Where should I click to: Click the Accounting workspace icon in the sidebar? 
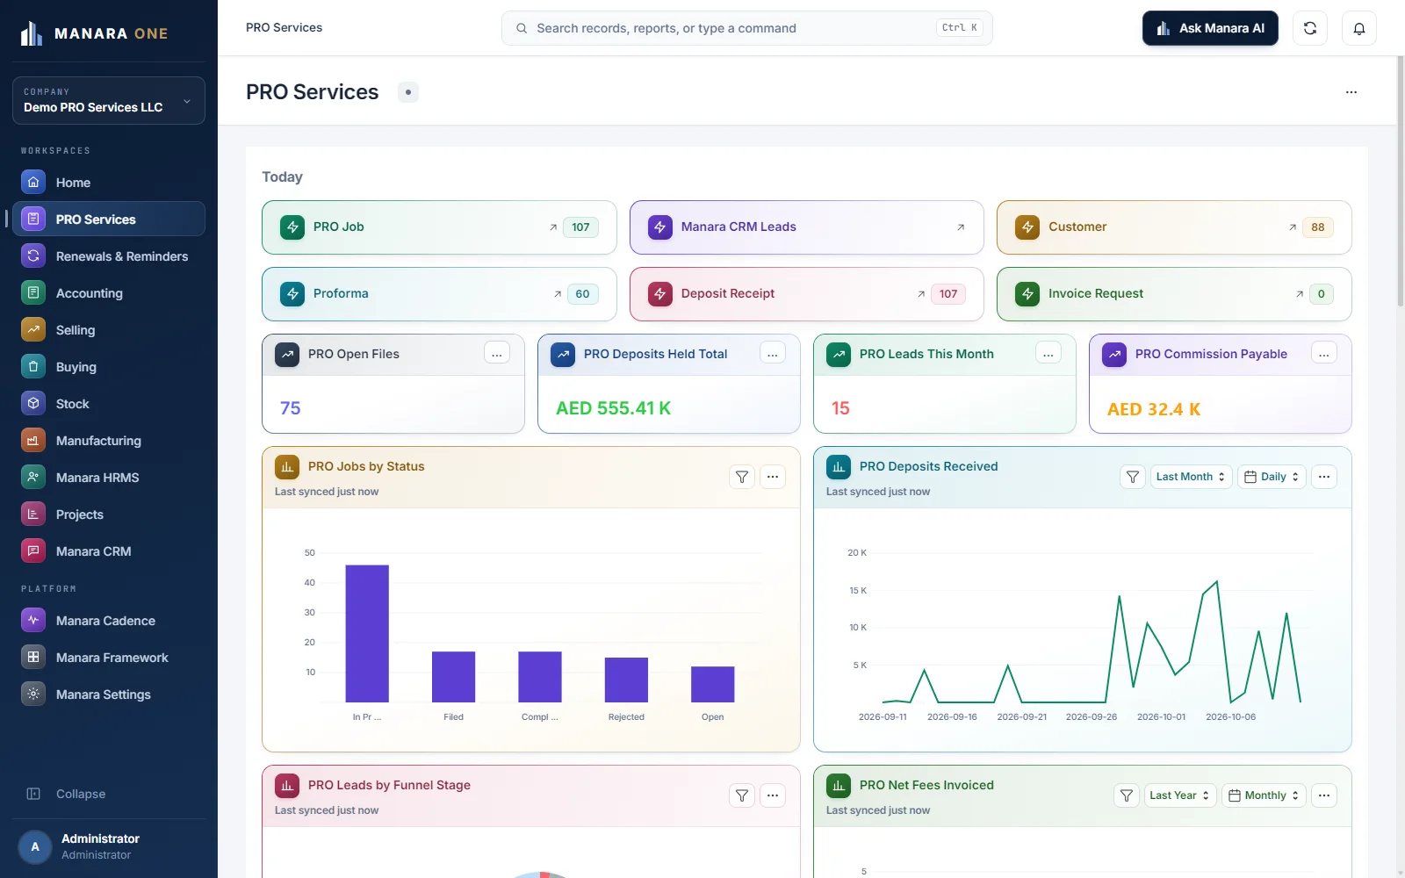click(33, 293)
